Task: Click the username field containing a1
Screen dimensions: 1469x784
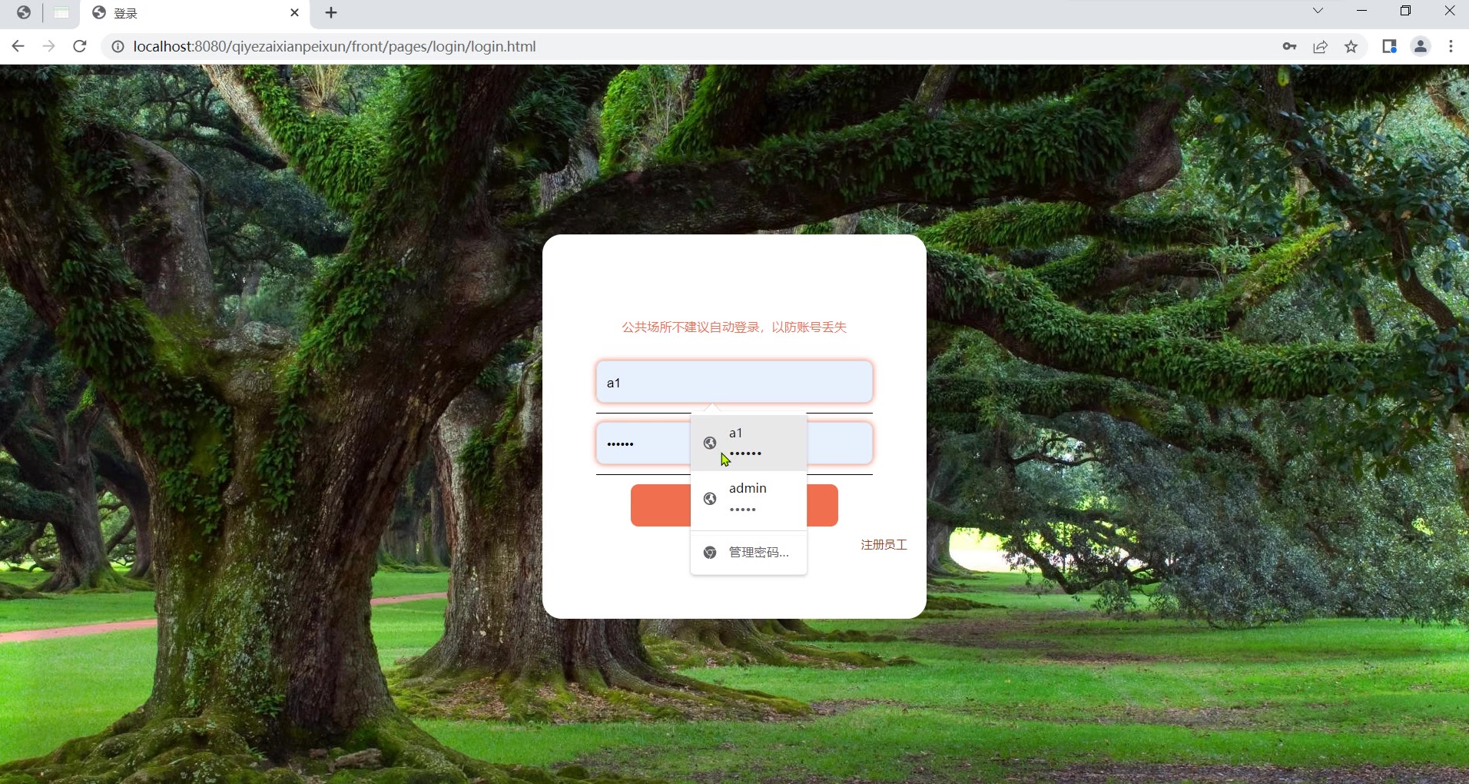Action: pyautogui.click(x=734, y=382)
